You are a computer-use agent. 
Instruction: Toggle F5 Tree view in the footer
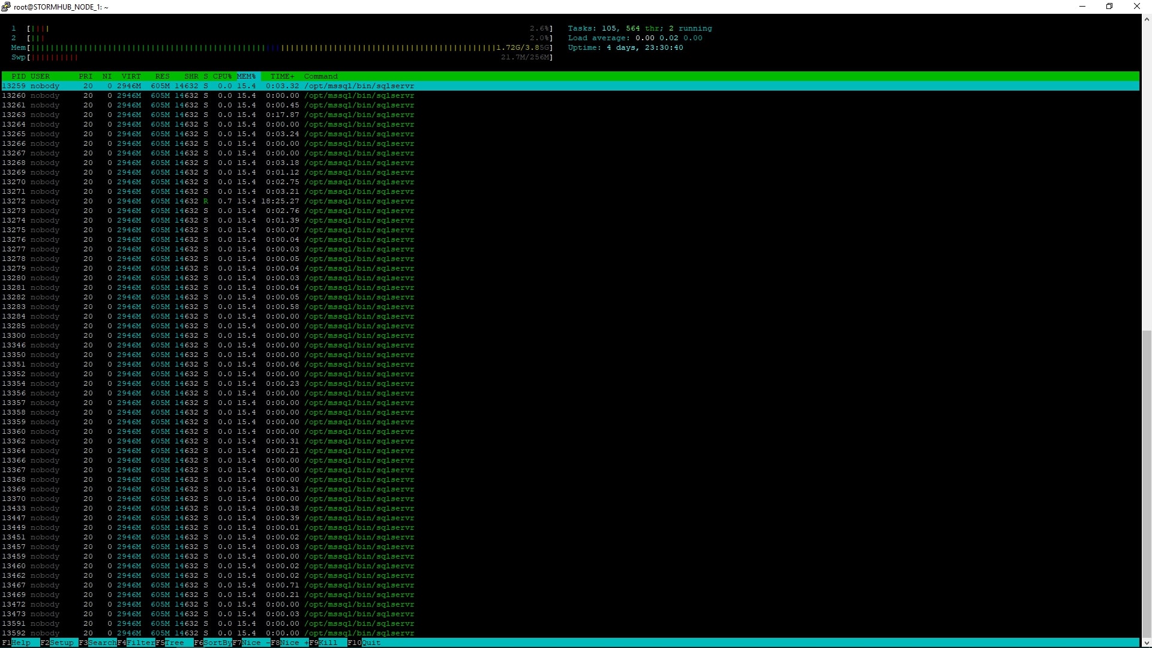click(174, 643)
